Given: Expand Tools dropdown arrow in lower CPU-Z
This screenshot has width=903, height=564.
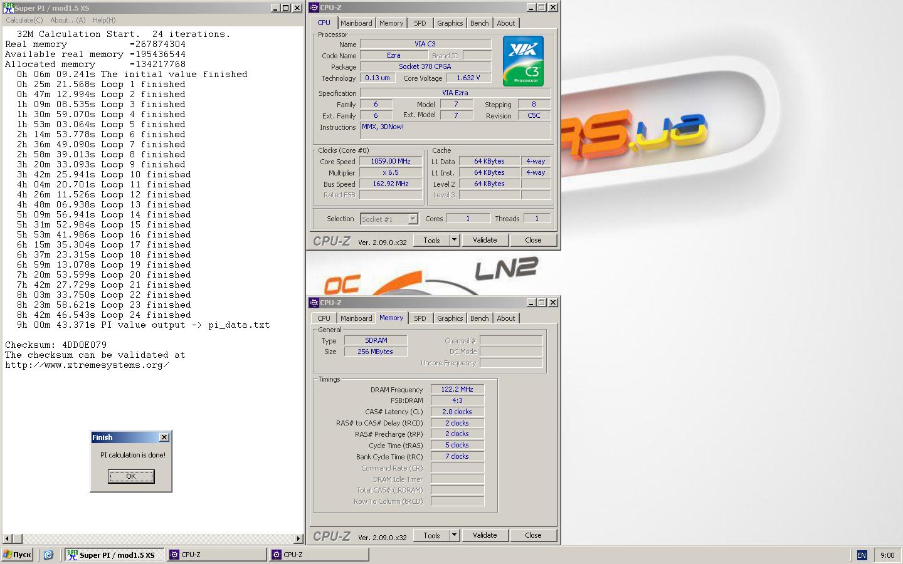Looking at the screenshot, I should [454, 535].
